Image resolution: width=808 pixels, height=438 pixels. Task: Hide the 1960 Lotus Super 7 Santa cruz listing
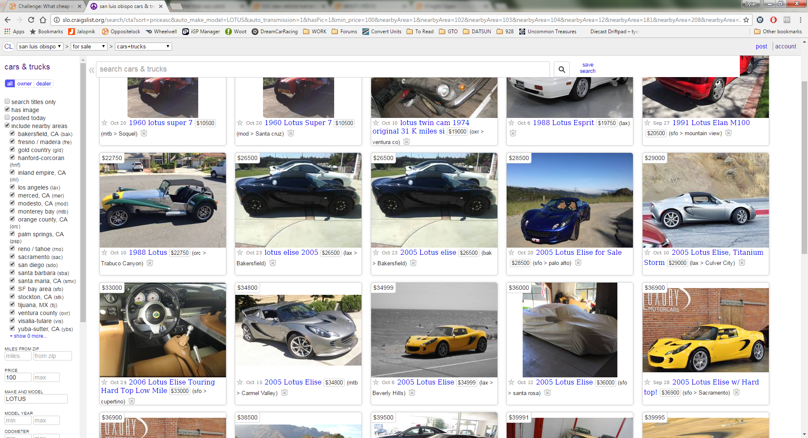(x=291, y=134)
